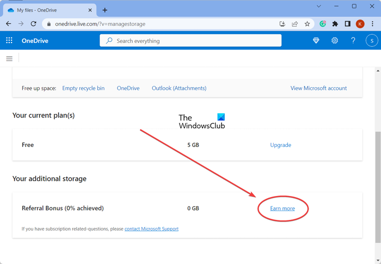Click the premium diamond icon in header
381x264 pixels.
[316, 40]
